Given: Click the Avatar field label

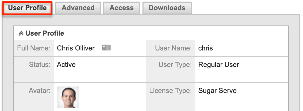Looking at the screenshot, I should (39, 91).
